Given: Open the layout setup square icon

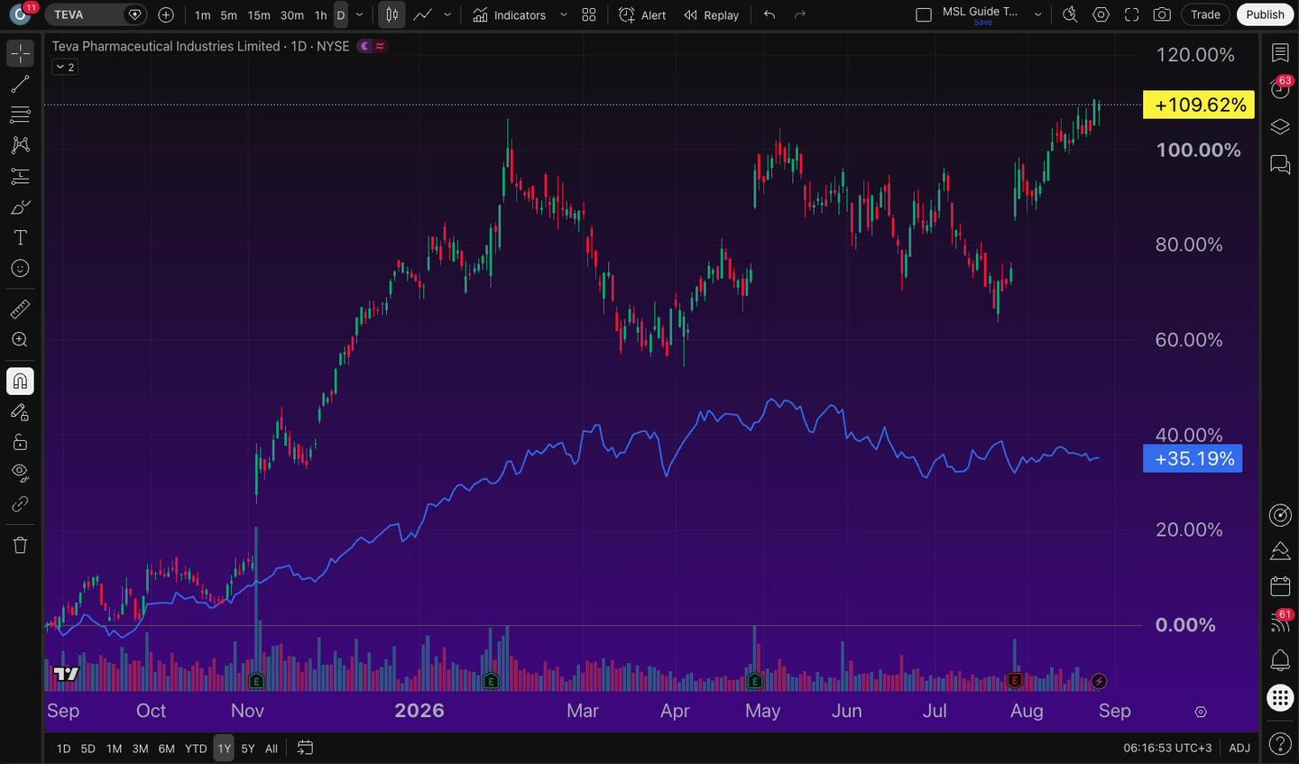Looking at the screenshot, I should (924, 14).
